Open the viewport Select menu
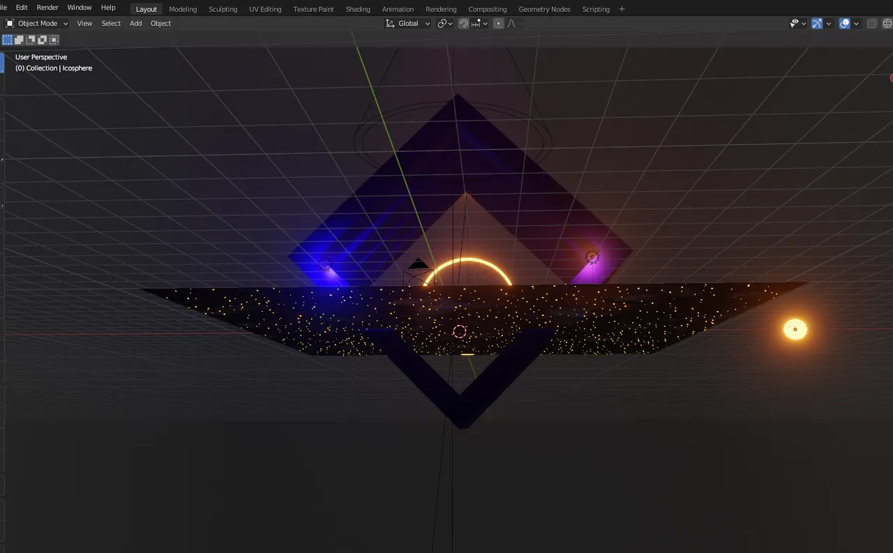 111,23
